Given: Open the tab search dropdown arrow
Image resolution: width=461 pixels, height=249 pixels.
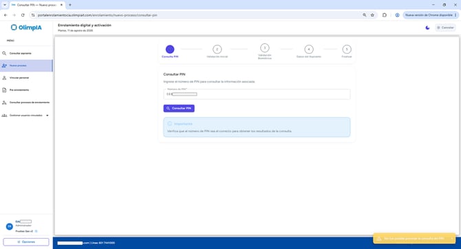Looking at the screenshot, I should 5,5.
